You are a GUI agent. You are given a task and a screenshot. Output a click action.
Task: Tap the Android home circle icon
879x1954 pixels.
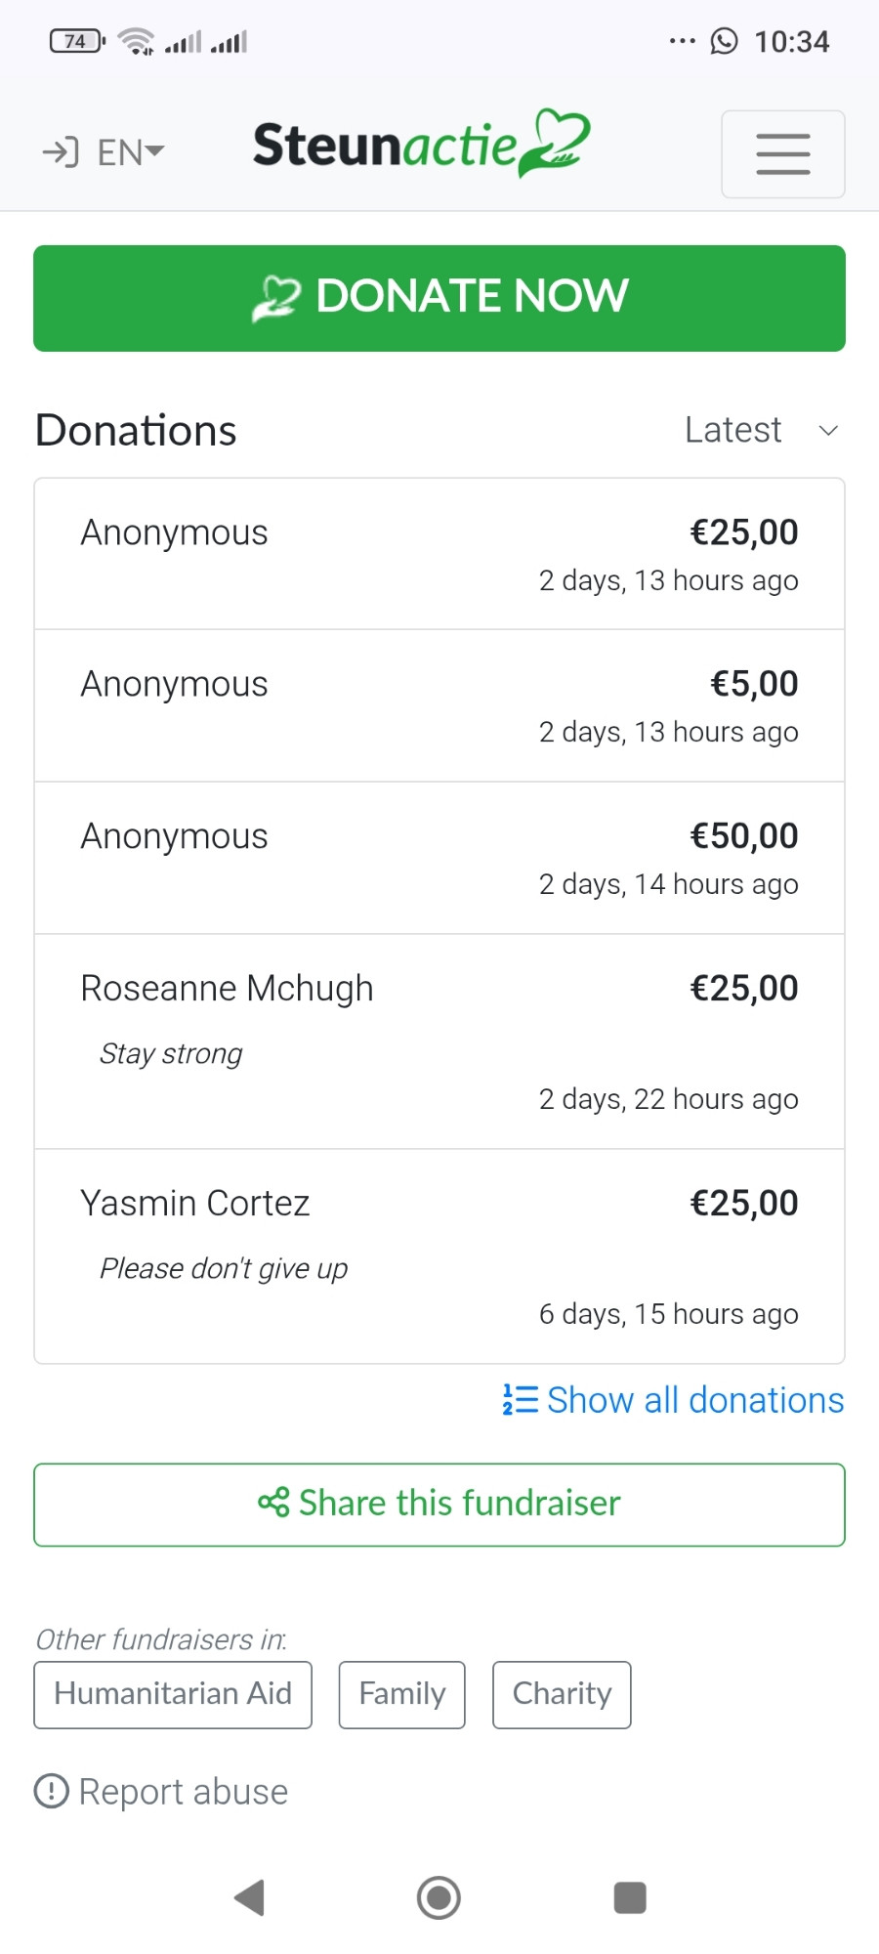[x=439, y=1897]
